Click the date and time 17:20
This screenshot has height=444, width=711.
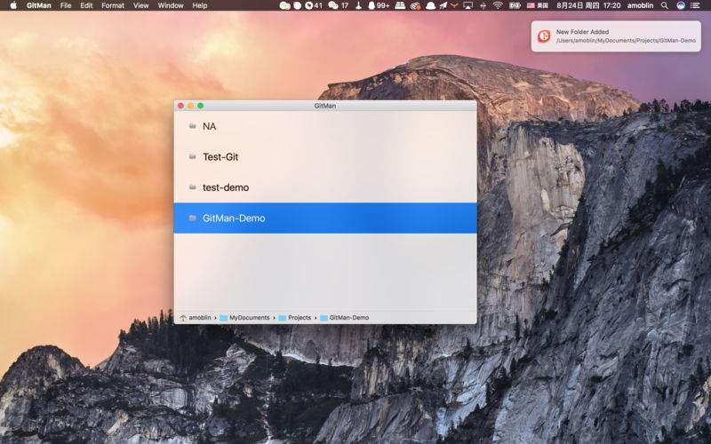pos(588,5)
